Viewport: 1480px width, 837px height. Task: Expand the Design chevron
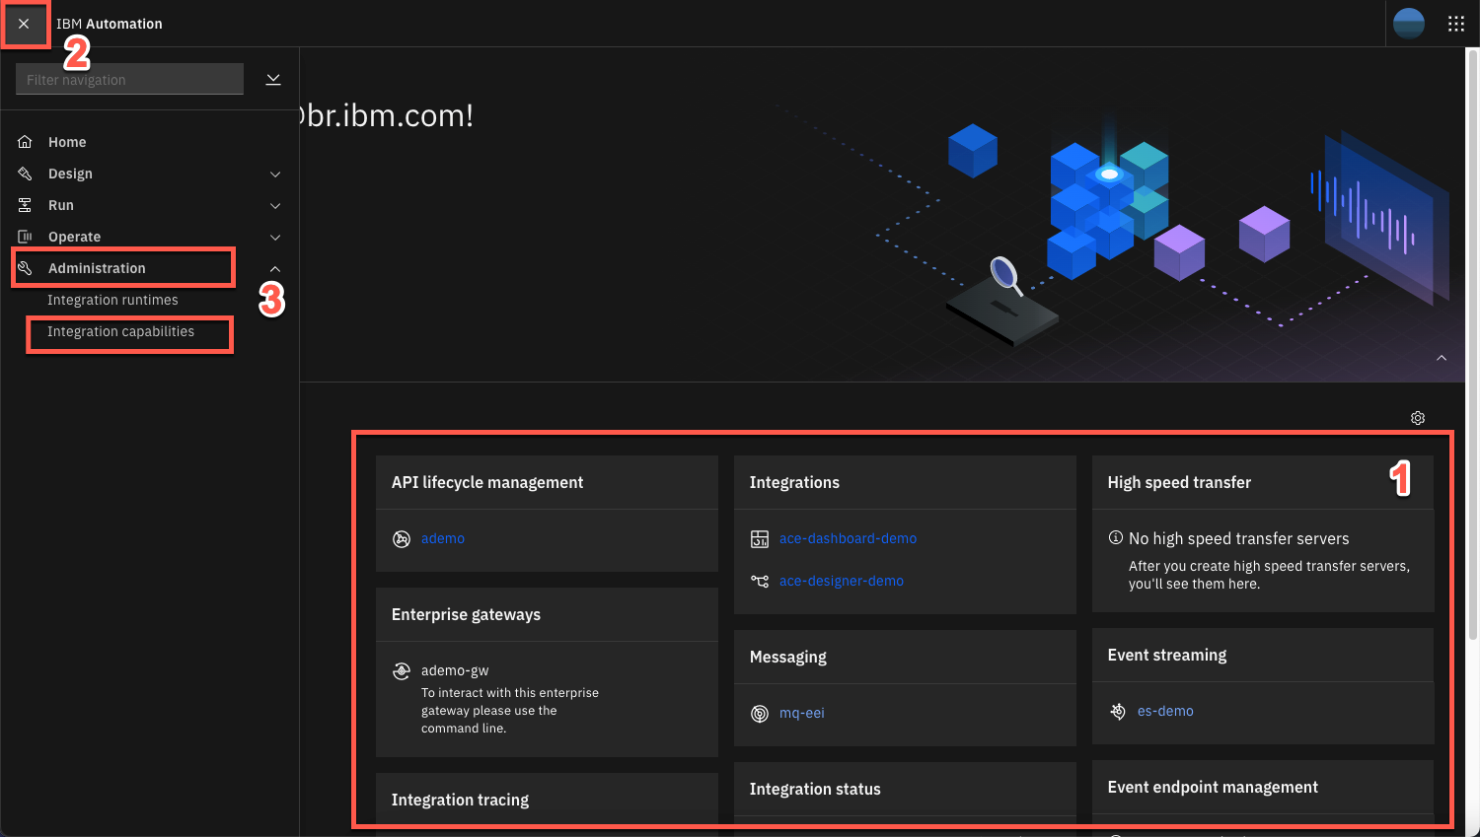click(x=275, y=174)
